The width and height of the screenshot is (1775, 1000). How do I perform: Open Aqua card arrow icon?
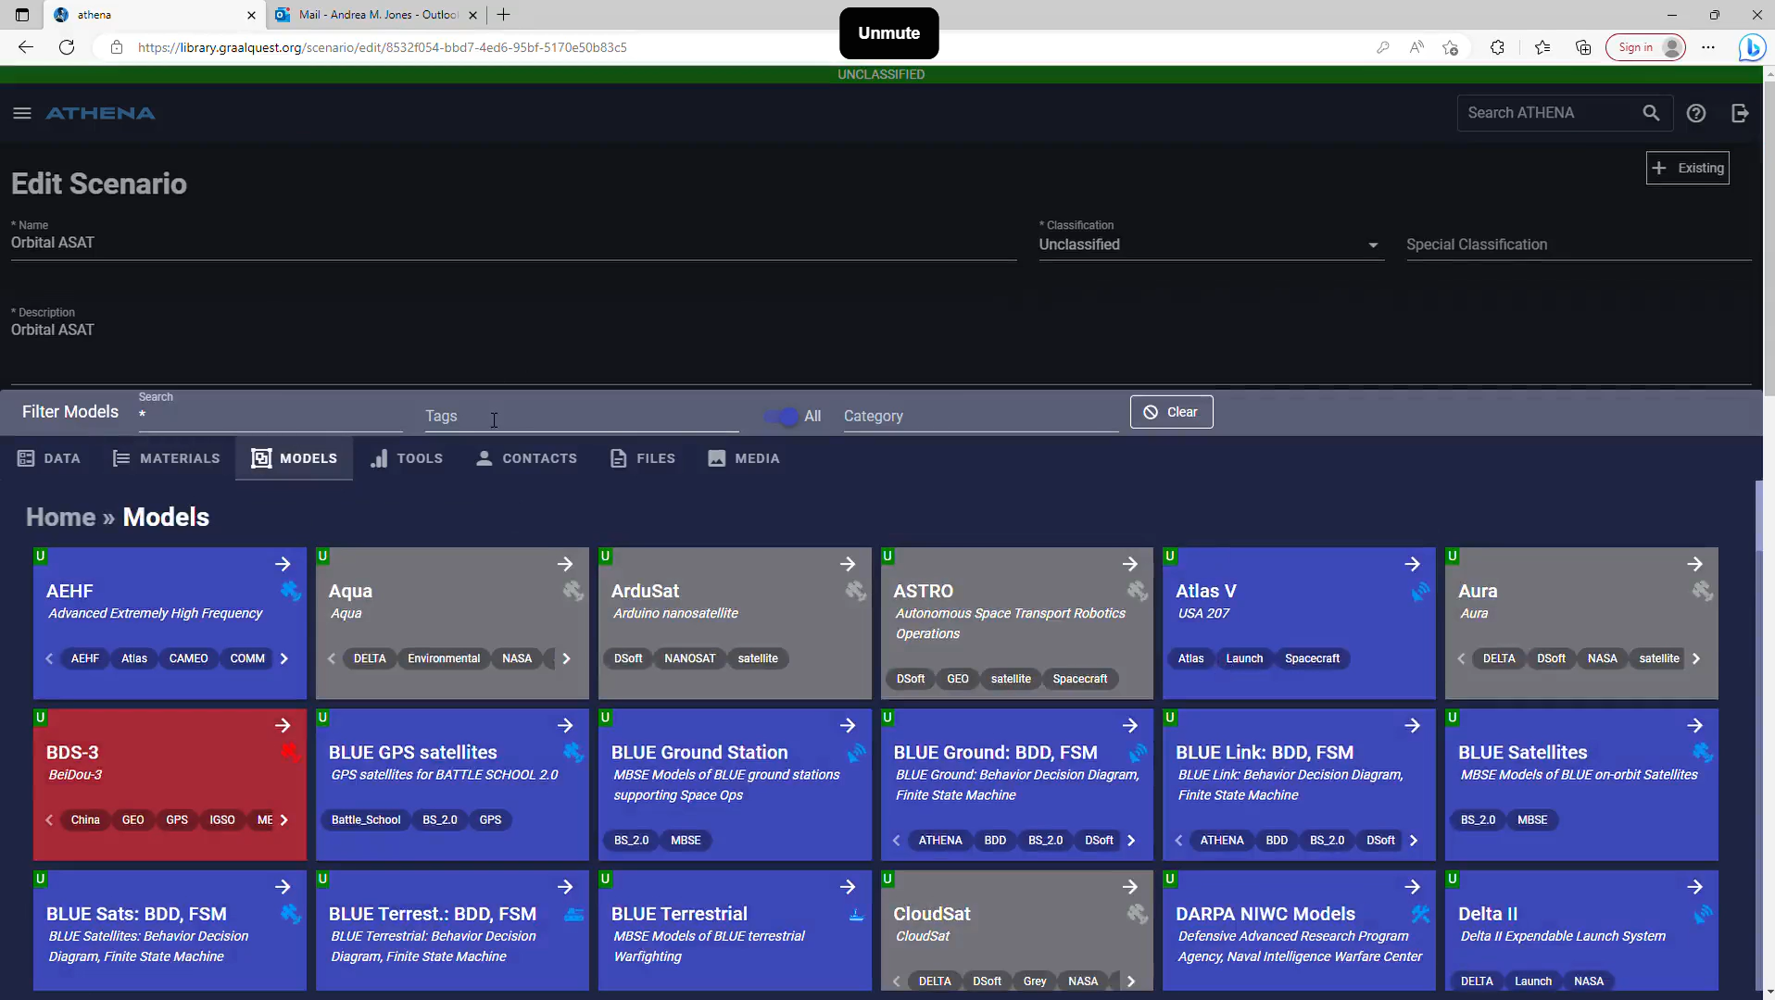point(565,564)
